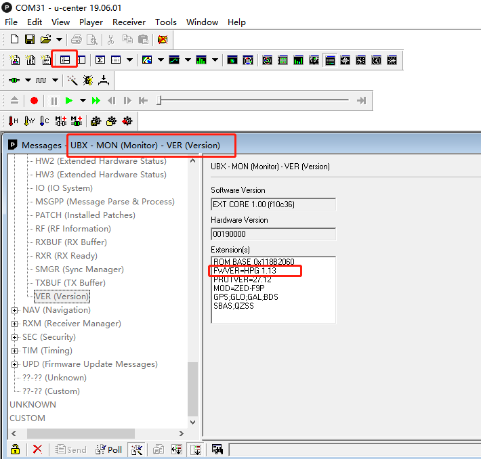Expand the SEC (Security) node
Image resolution: width=481 pixels, height=459 pixels.
14,337
